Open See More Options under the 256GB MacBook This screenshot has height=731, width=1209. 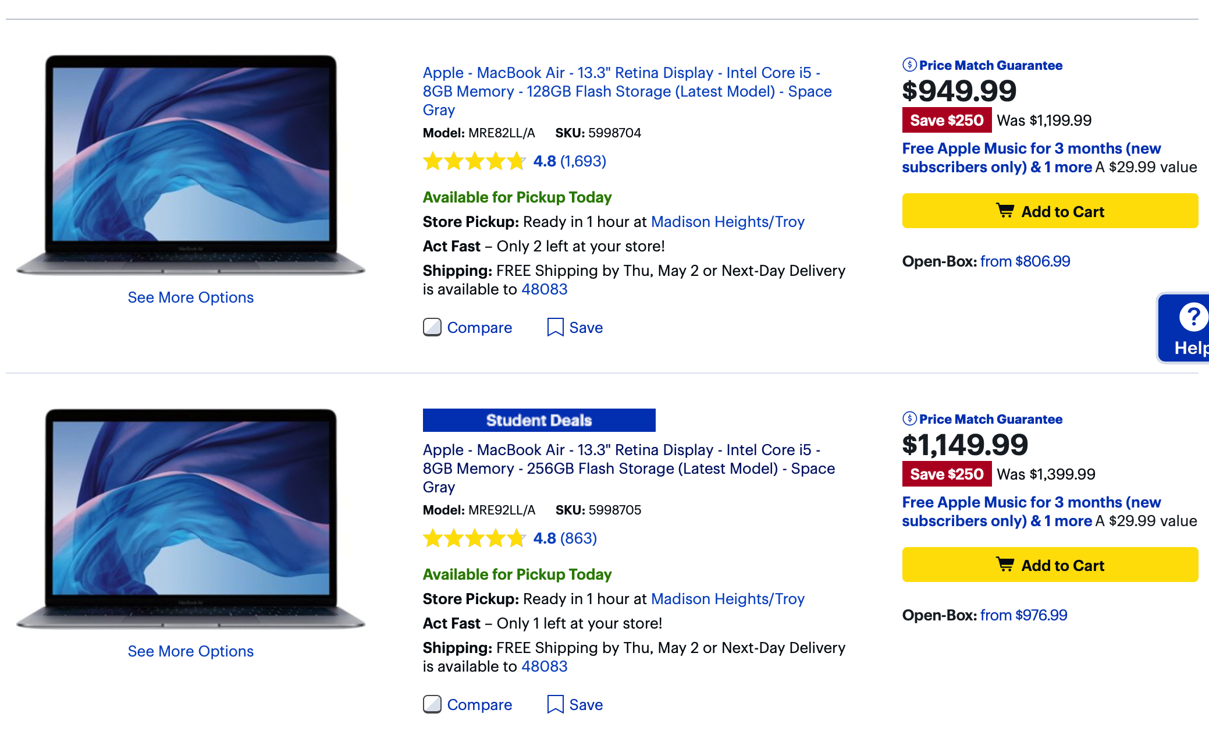click(x=191, y=651)
